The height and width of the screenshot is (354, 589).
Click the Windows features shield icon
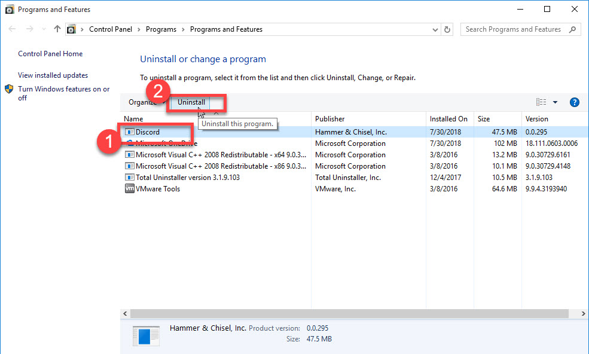[x=9, y=89]
